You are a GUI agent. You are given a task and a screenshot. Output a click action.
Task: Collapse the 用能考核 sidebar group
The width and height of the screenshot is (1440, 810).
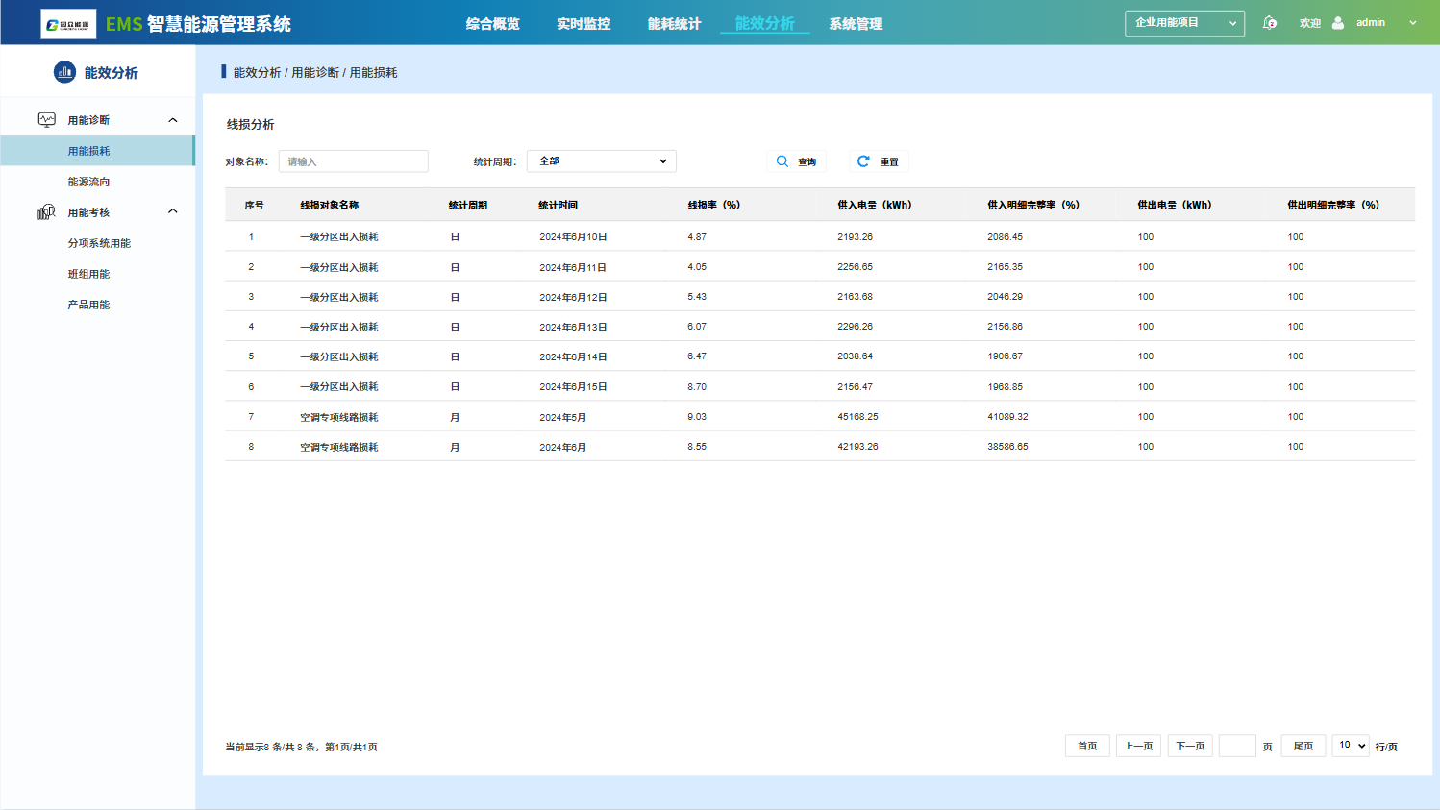pyautogui.click(x=173, y=211)
